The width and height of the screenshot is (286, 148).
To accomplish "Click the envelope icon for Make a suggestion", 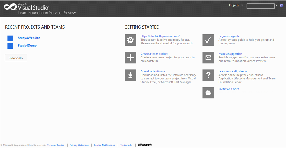I will (x=208, y=58).
